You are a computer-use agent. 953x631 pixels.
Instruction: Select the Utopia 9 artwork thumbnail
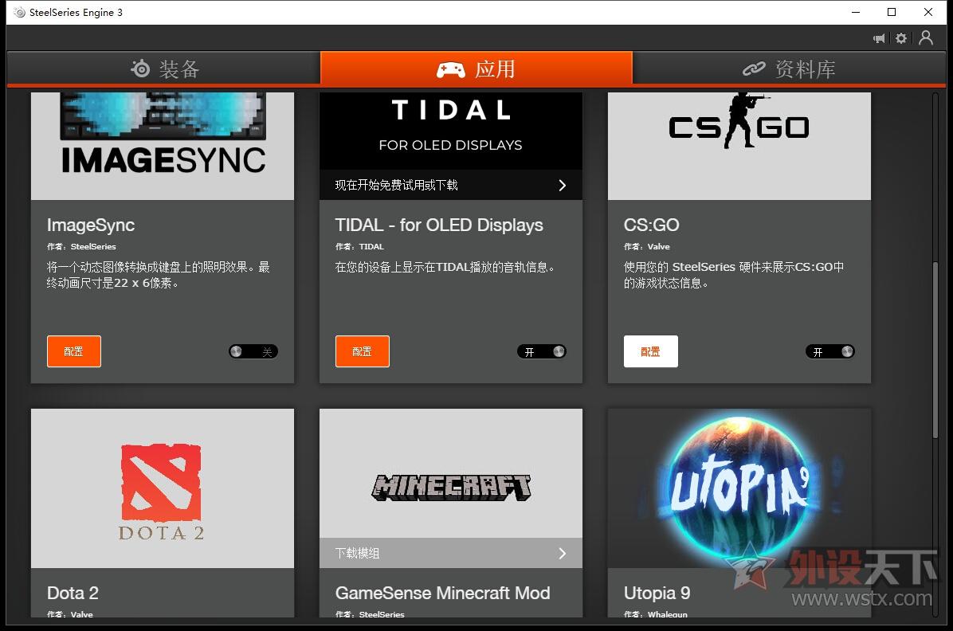tap(739, 488)
